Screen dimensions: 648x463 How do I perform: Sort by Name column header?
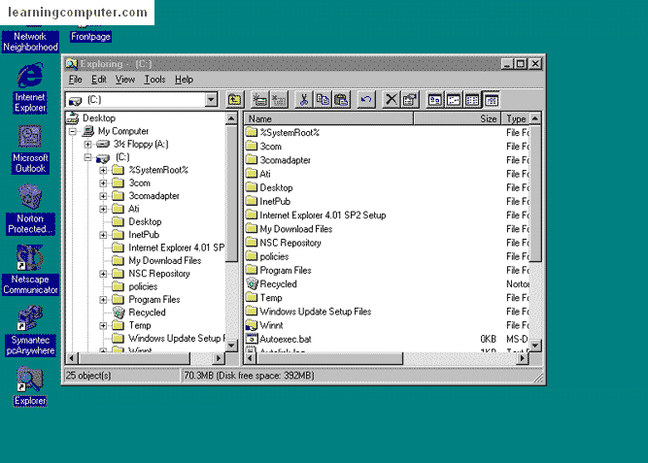tap(329, 119)
